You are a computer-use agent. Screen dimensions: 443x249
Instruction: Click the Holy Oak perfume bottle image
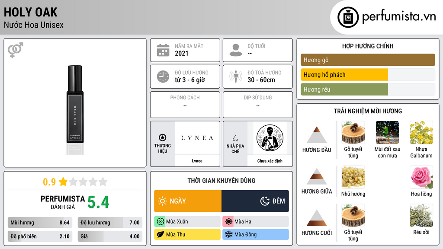[x=75, y=109]
